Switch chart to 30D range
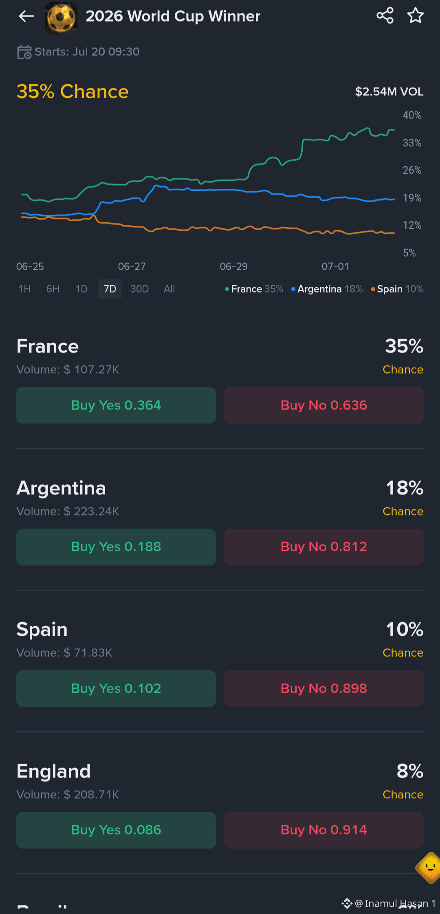440x914 pixels. pos(139,289)
